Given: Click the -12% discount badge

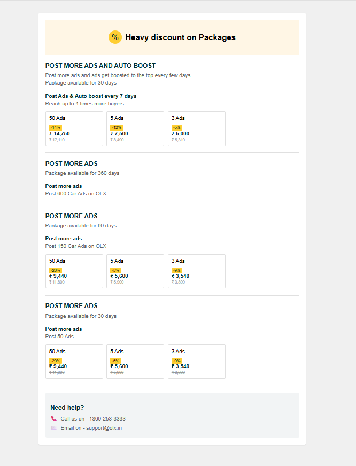Looking at the screenshot, I should (x=117, y=127).
